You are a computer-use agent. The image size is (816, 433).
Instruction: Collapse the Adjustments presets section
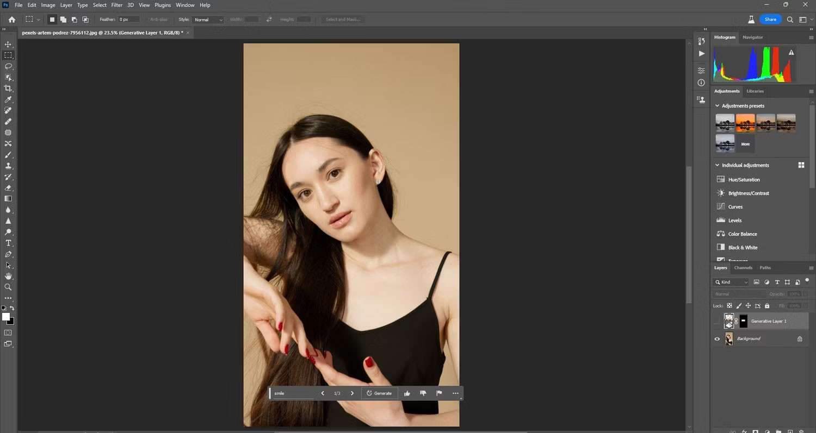tap(717, 106)
